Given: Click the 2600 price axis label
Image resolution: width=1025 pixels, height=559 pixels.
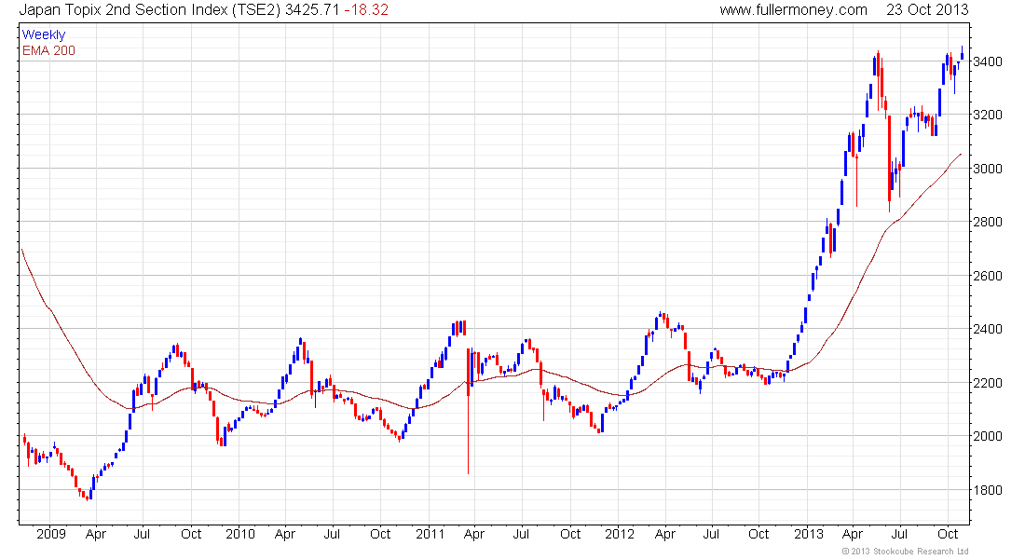Looking at the screenshot, I should coord(987,276).
